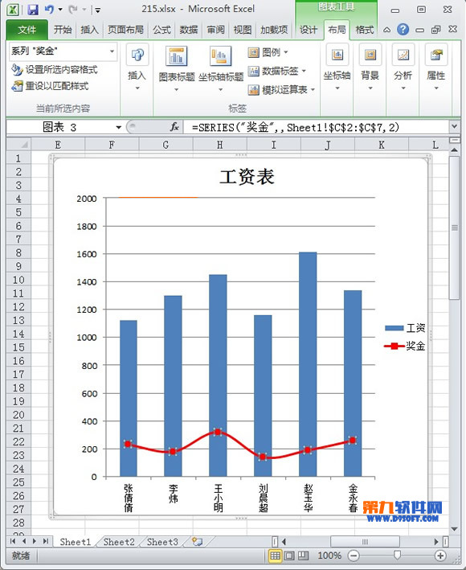This screenshot has width=466, height=570.
Task: Open the 图例 (Legend) dropdown arrow
Action: (x=285, y=52)
